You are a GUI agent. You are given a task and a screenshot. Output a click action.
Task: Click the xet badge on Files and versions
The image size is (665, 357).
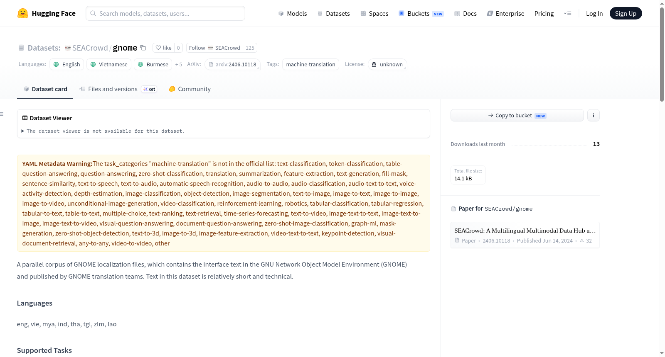[149, 89]
